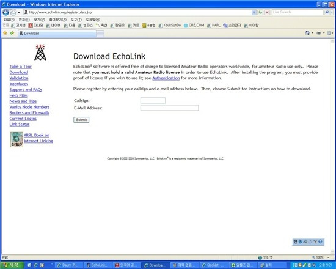336x269 pixels.
Task: Open the 파일(F) File menu
Action: (x=9, y=20)
